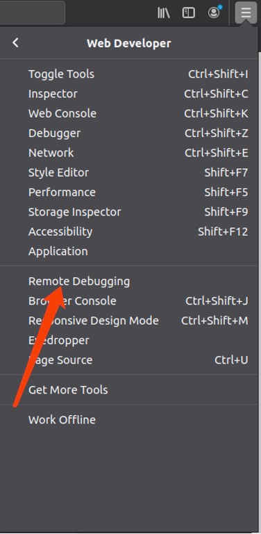Screen dimensions: 261x534
Task: Select the Accessibility entry
Action: 130,232
